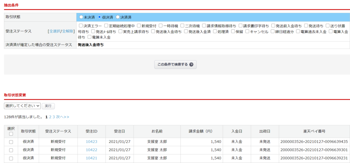Select the 決済済 radio button
This screenshot has width=350, height=163.
click(x=118, y=17)
